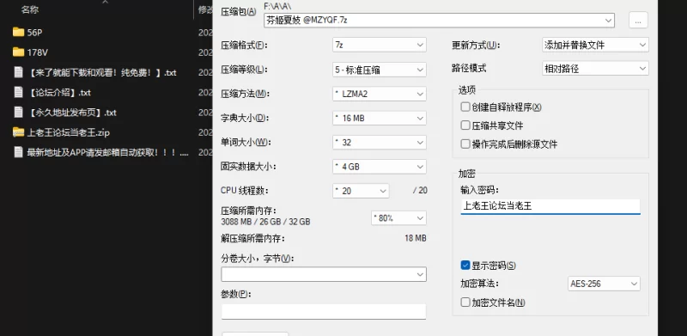Click the file name 【论坛介绍】.txt

(58, 93)
